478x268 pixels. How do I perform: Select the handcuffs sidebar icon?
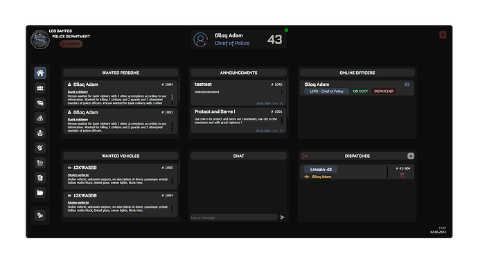tap(40, 118)
